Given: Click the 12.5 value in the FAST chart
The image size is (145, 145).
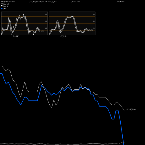Looking at the screenshot, I should (42, 31).
